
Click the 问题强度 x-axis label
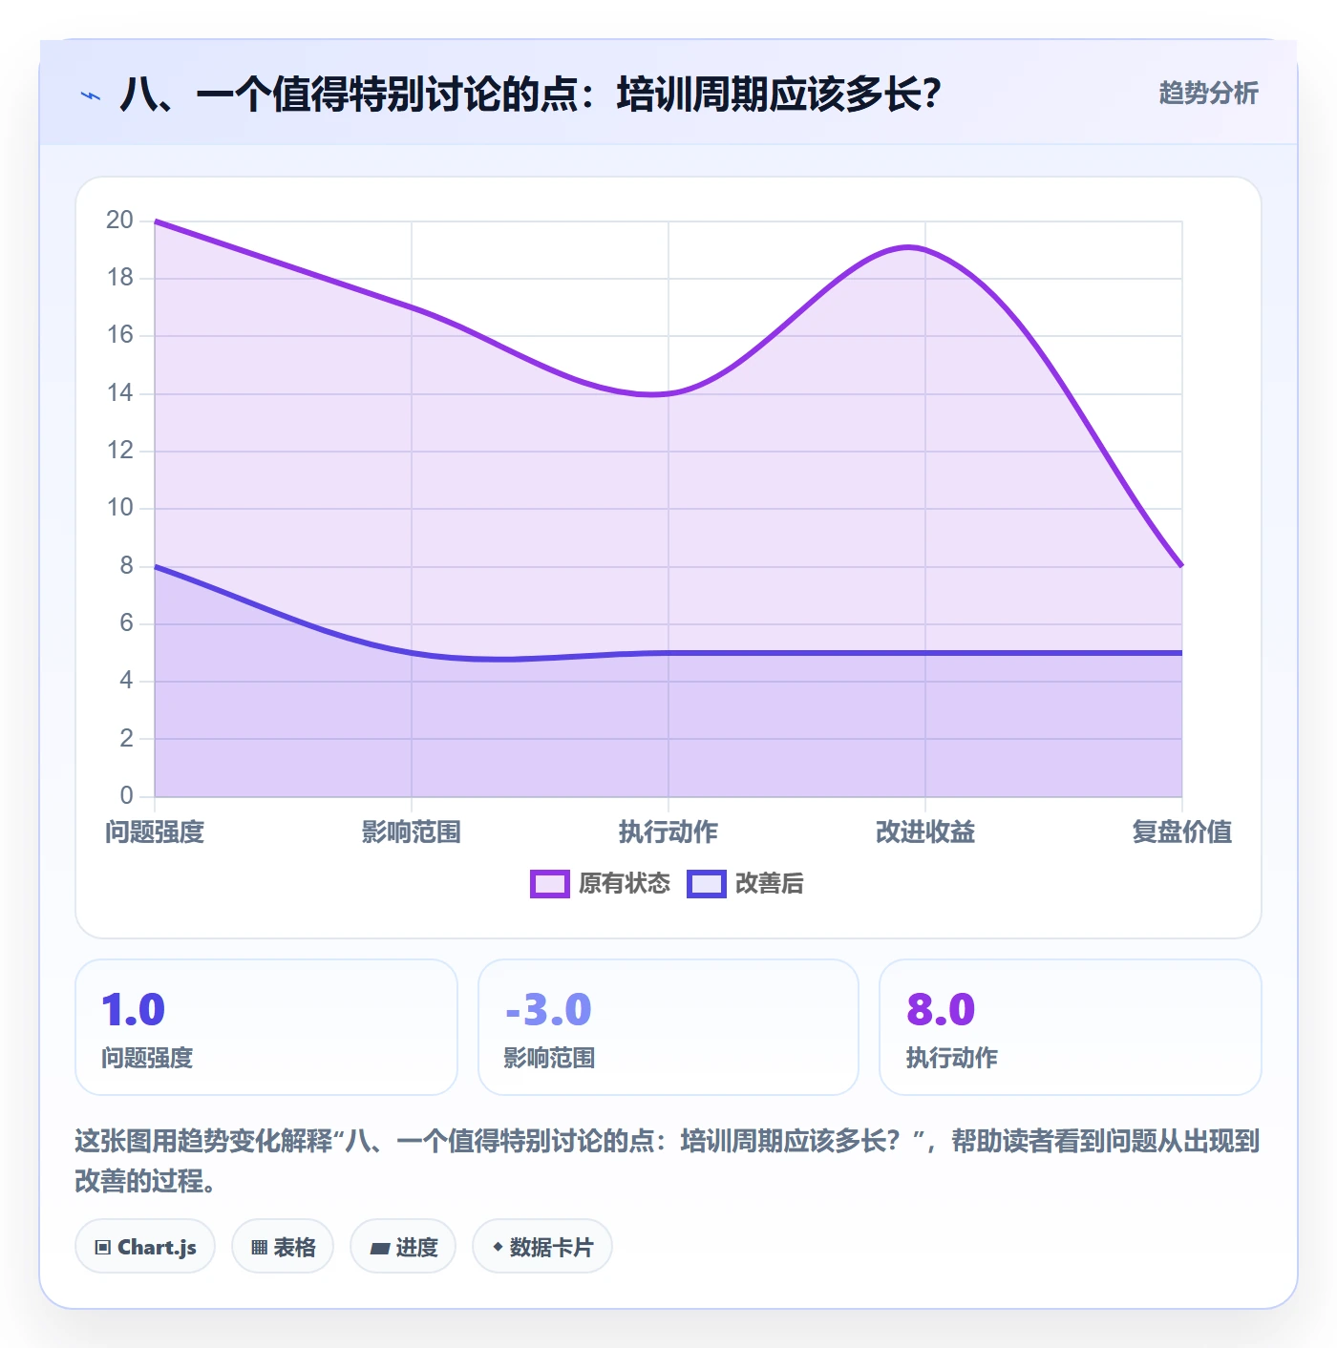coord(155,832)
